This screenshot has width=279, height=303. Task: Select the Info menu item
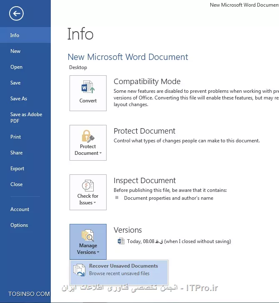point(25,35)
